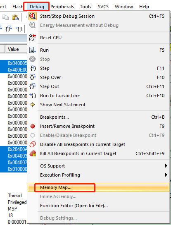The height and width of the screenshot is (225, 171).
Task: Click the Step Out icon in menu
Action: point(33,86)
